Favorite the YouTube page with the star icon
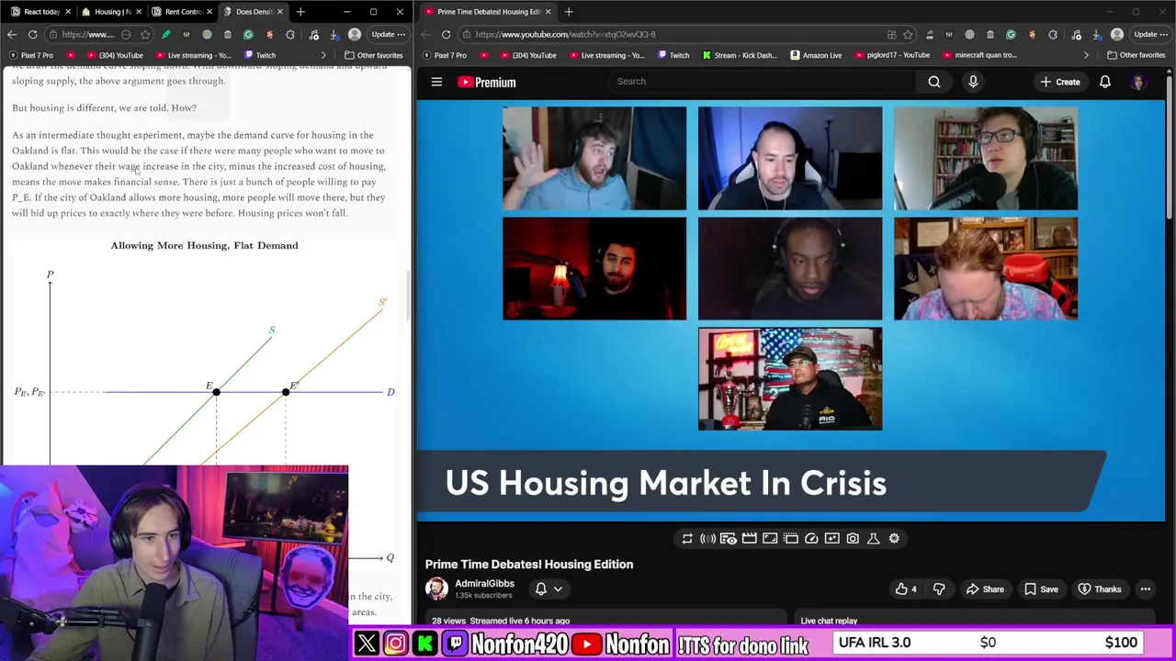Screen dimensions: 1176x661 pyautogui.click(x=908, y=35)
